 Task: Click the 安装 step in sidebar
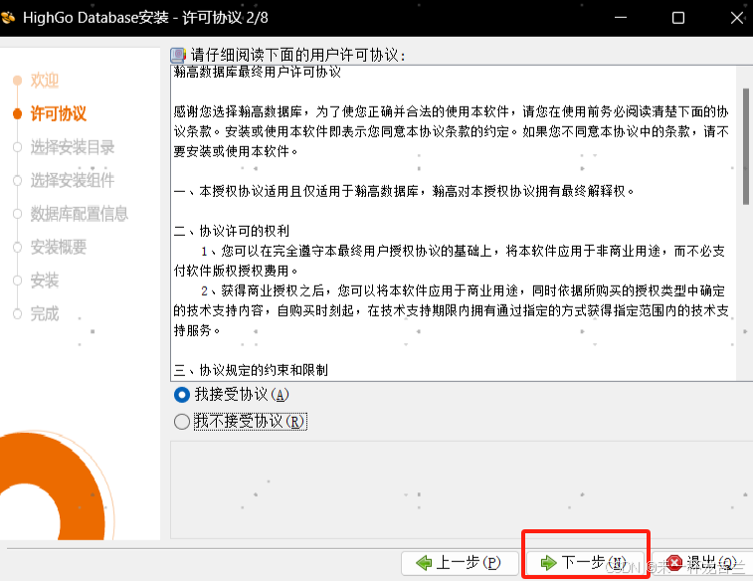tap(45, 281)
